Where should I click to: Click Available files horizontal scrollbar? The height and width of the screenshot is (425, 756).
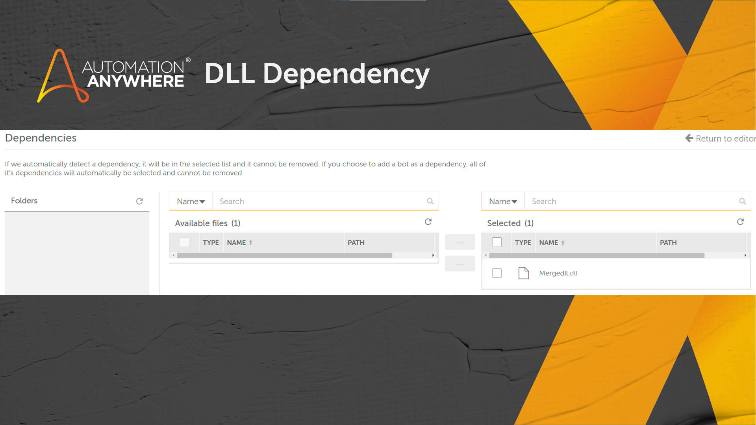point(284,255)
